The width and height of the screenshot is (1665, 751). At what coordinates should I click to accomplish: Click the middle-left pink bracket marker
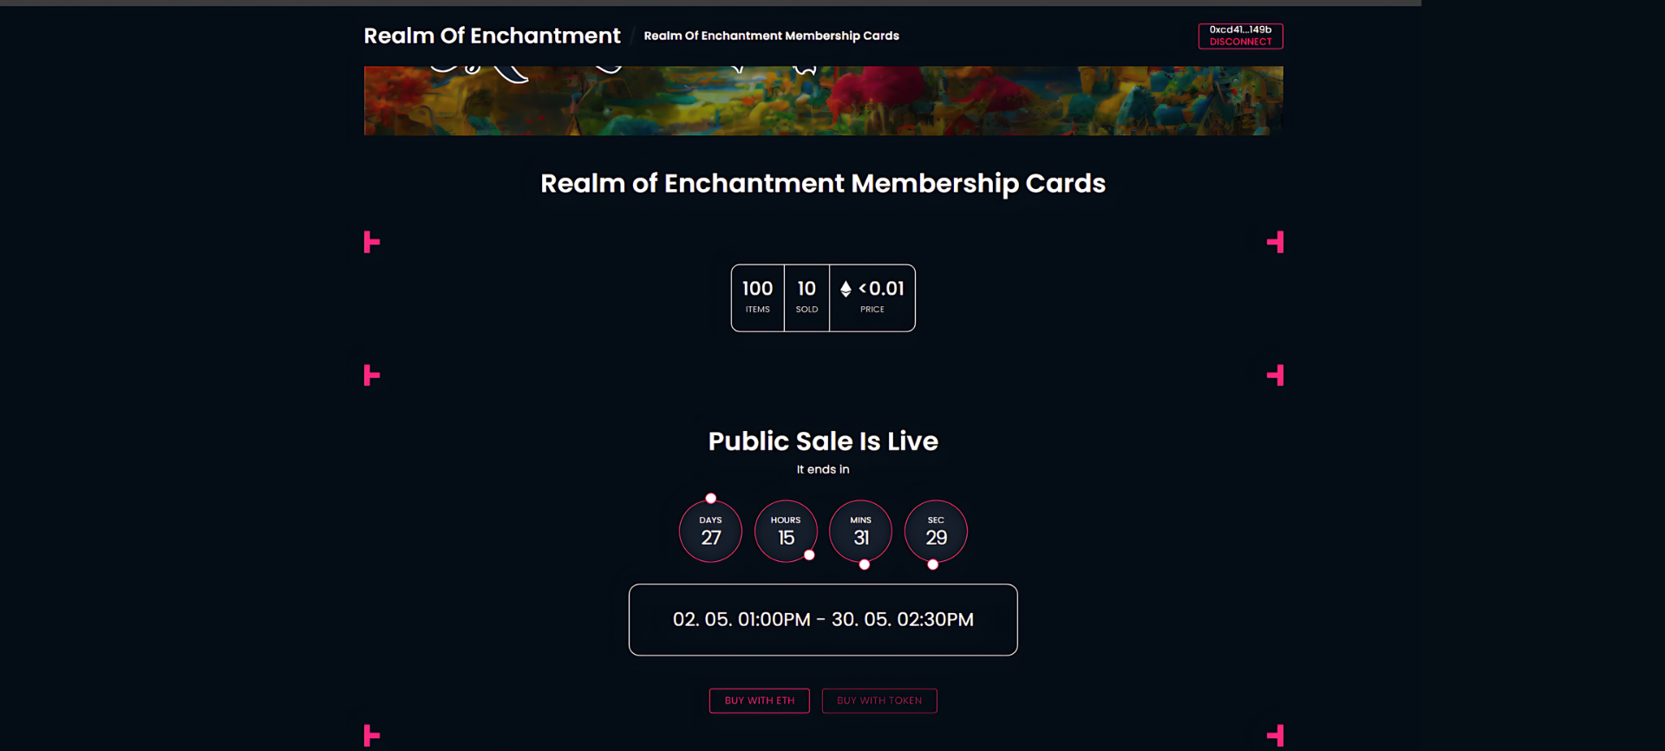(371, 375)
